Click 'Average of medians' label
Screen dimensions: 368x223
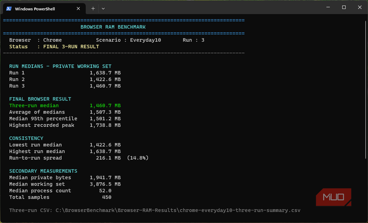point(37,112)
